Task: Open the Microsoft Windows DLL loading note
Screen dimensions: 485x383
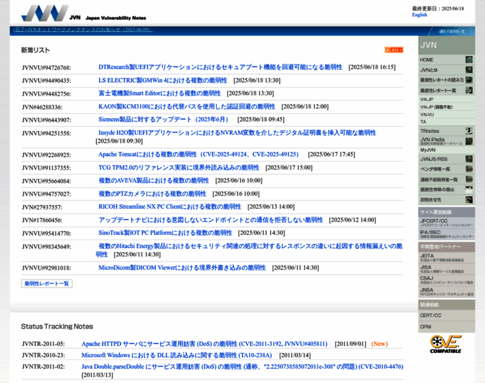Action: pos(177,356)
